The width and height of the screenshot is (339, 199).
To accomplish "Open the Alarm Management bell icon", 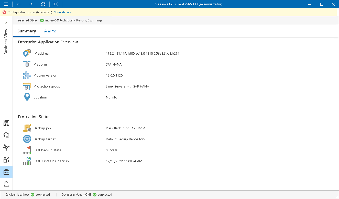I will point(6,184).
